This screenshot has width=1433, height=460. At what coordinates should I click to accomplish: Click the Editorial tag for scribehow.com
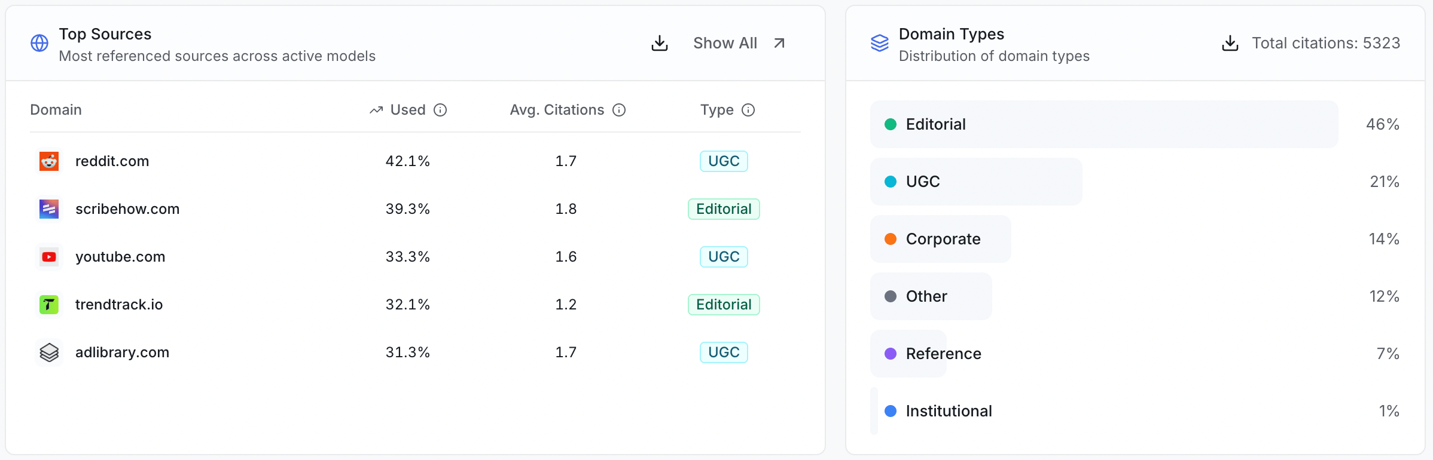(724, 209)
